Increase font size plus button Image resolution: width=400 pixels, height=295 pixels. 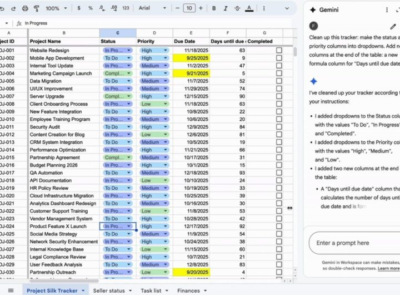[x=201, y=8]
